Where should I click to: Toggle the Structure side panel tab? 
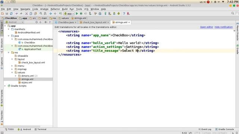pyautogui.click(x=1, y=46)
